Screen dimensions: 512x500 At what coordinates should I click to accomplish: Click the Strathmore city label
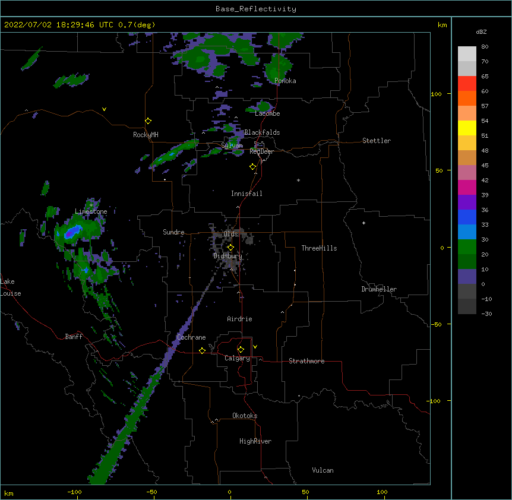click(x=306, y=361)
